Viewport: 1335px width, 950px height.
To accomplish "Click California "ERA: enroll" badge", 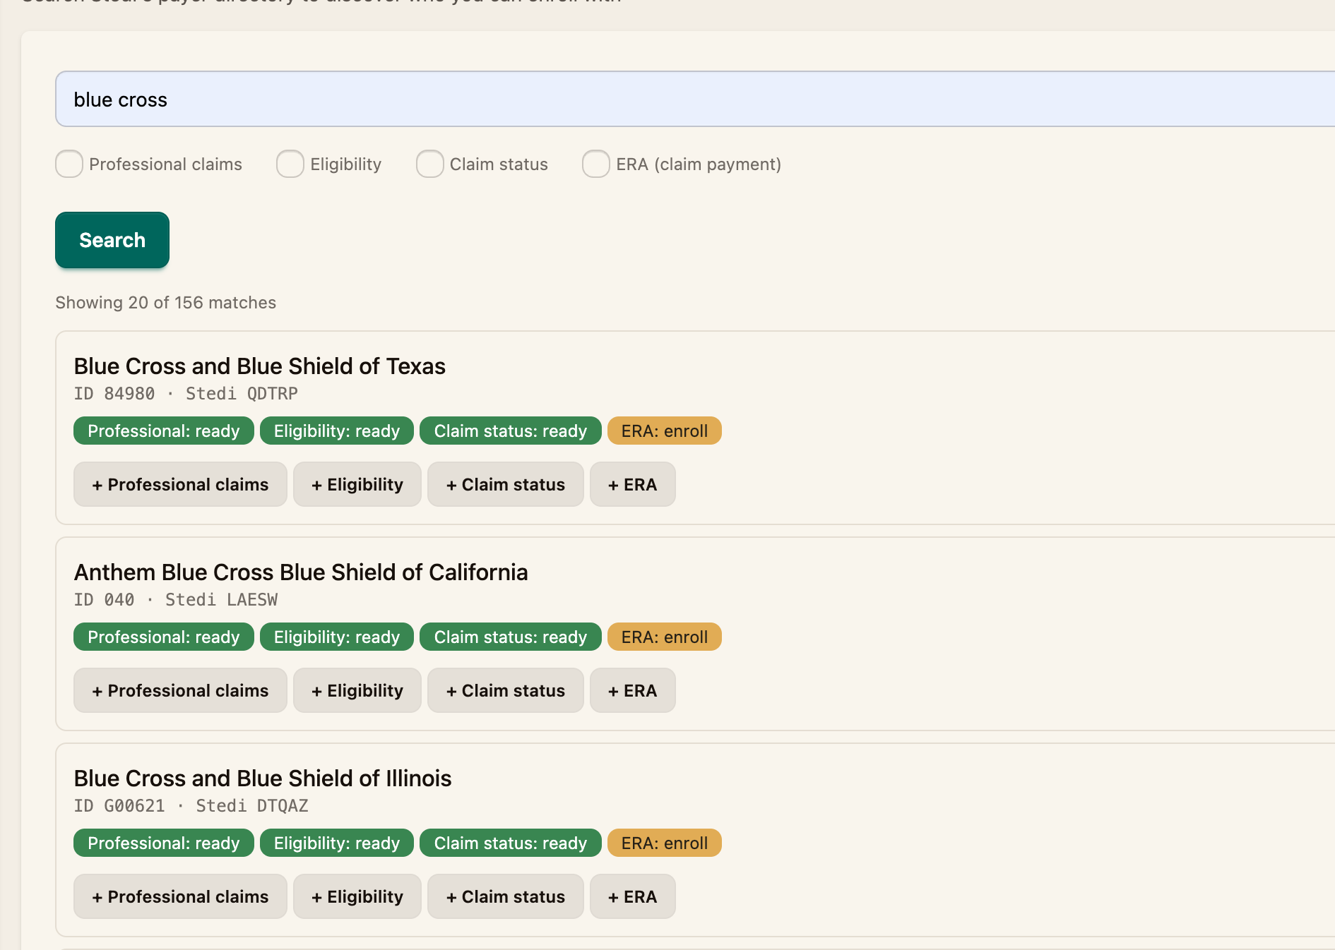I will (665, 637).
